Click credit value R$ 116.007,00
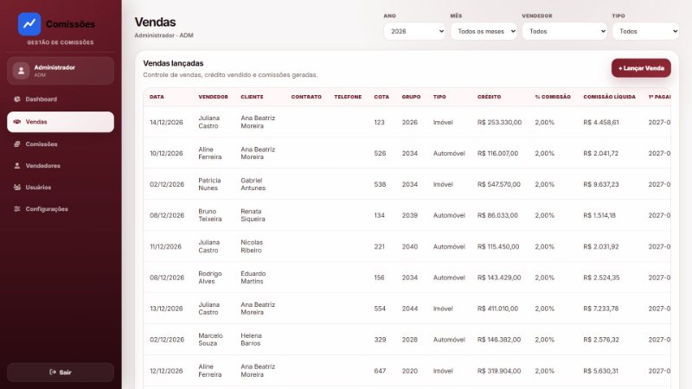The height and width of the screenshot is (389, 692). click(x=498, y=154)
